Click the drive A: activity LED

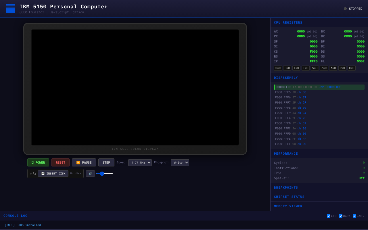pos(31,174)
